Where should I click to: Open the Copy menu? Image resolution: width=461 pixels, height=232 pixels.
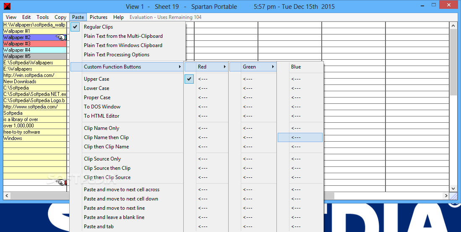(x=60, y=17)
